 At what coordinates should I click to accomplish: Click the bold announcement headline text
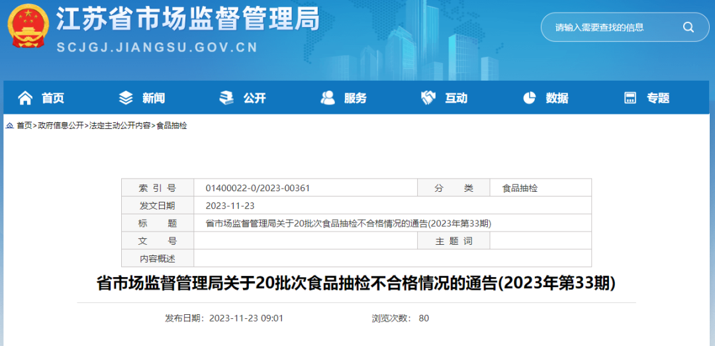[356, 284]
